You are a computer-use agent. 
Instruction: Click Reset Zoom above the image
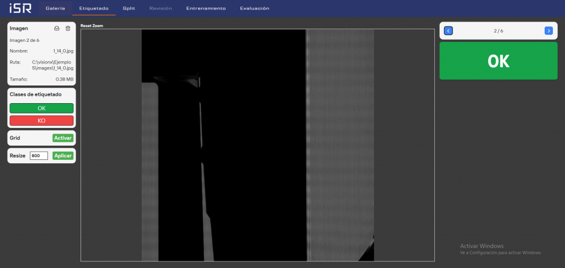92,26
